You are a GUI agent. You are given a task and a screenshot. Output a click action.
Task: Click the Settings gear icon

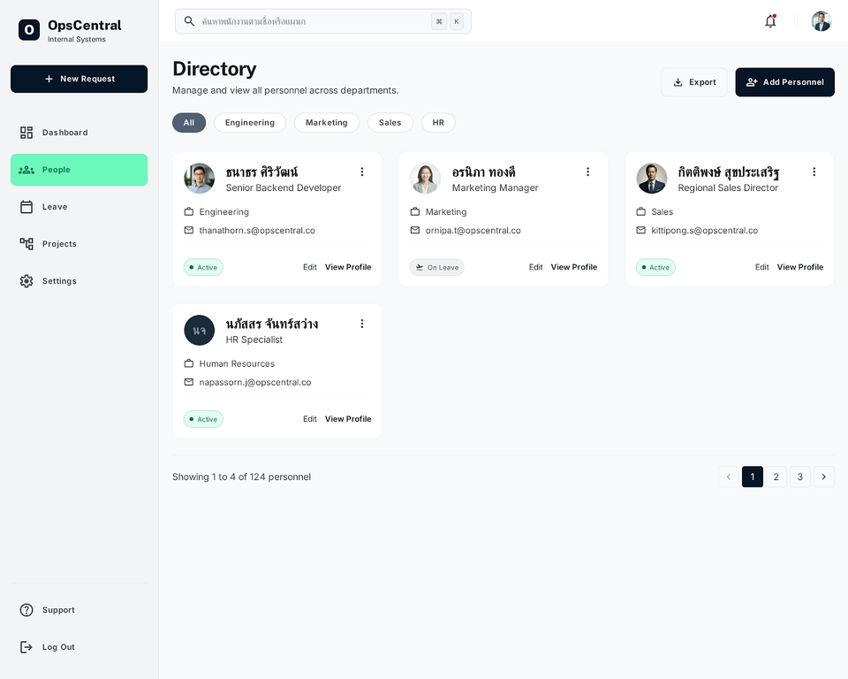click(26, 281)
